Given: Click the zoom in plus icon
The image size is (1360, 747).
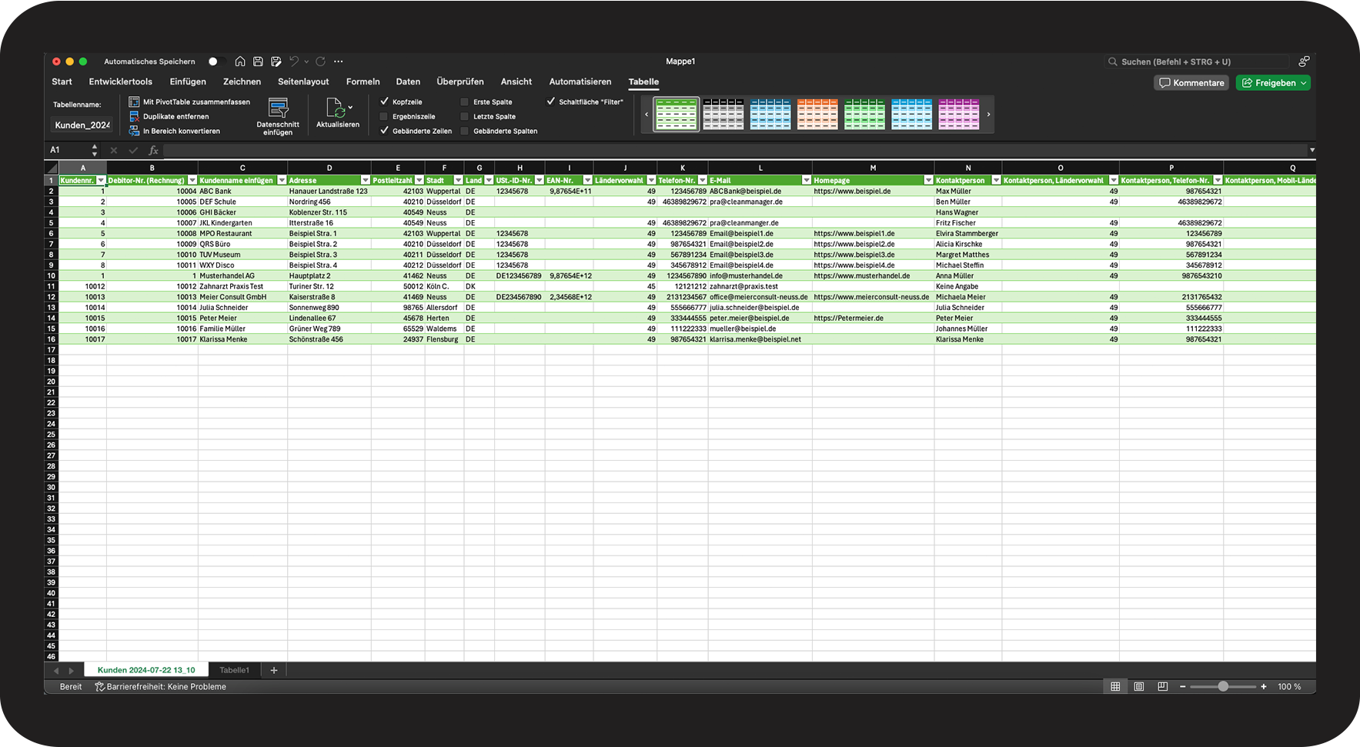Looking at the screenshot, I should pos(1263,686).
